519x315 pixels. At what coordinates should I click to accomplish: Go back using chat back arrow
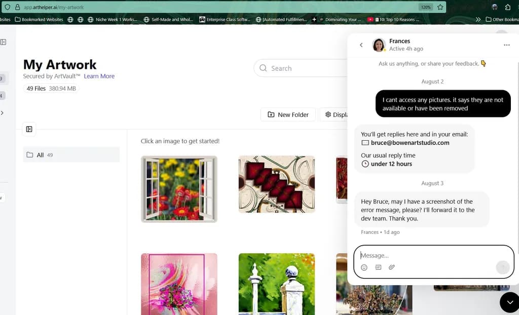361,45
